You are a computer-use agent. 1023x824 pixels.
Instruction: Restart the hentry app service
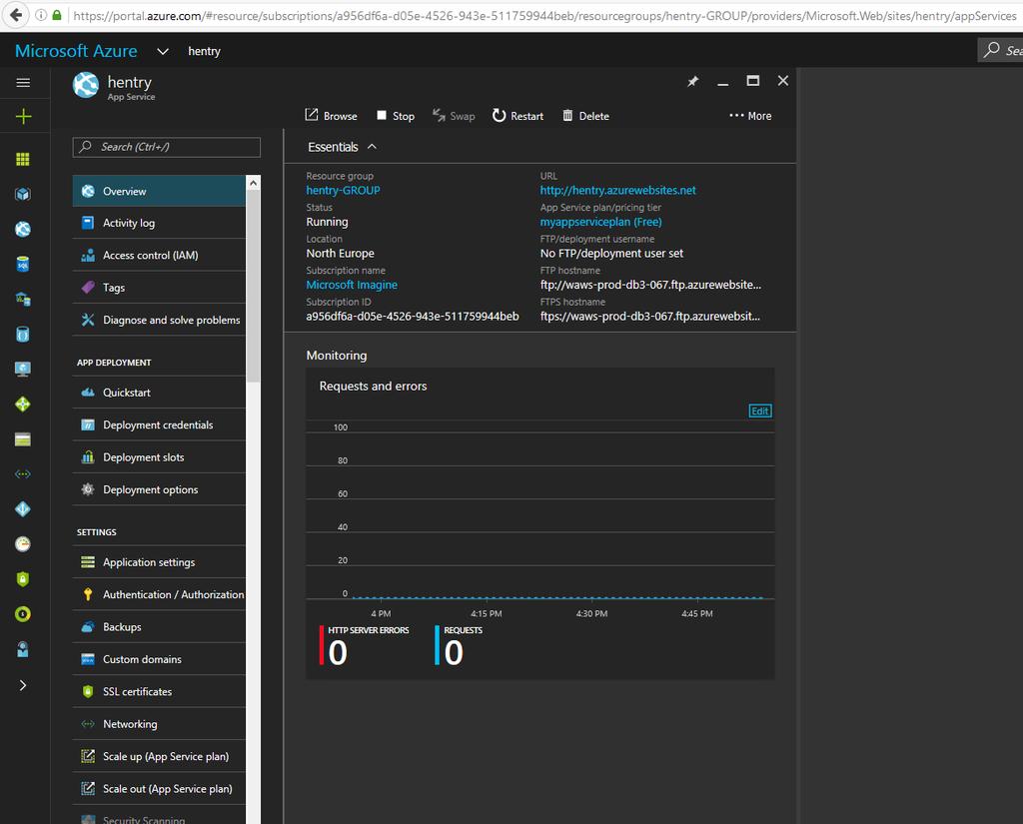[518, 116]
